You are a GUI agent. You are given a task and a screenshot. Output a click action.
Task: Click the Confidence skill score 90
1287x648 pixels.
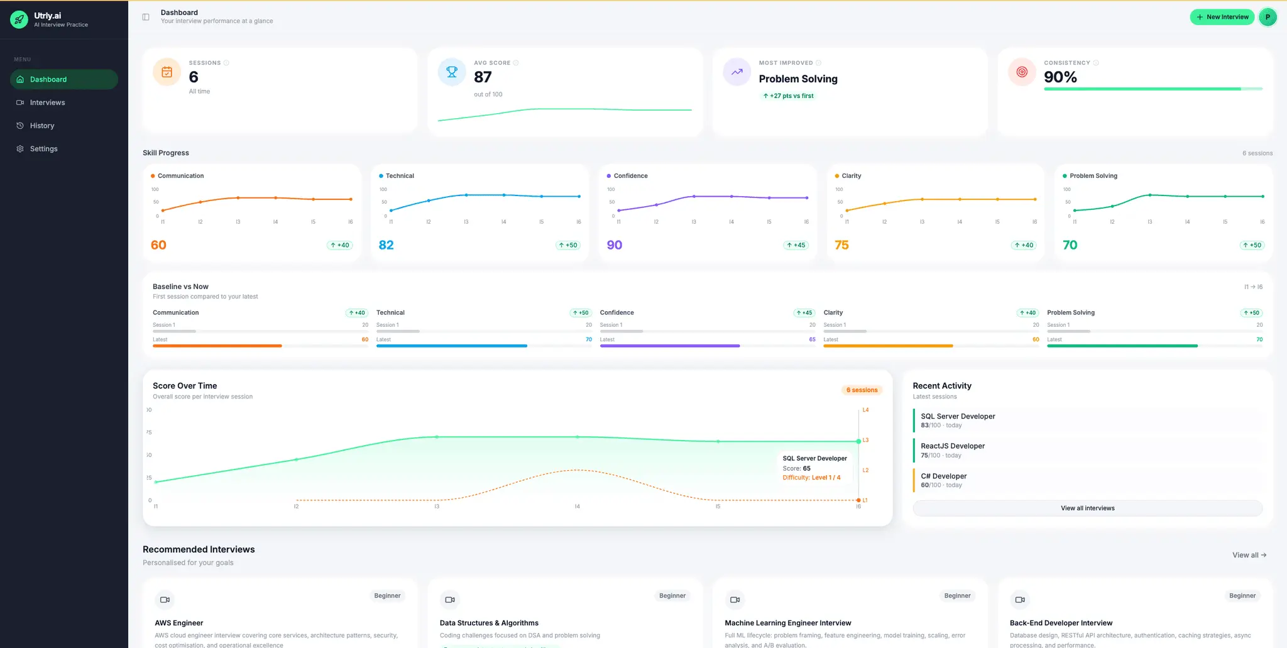615,245
